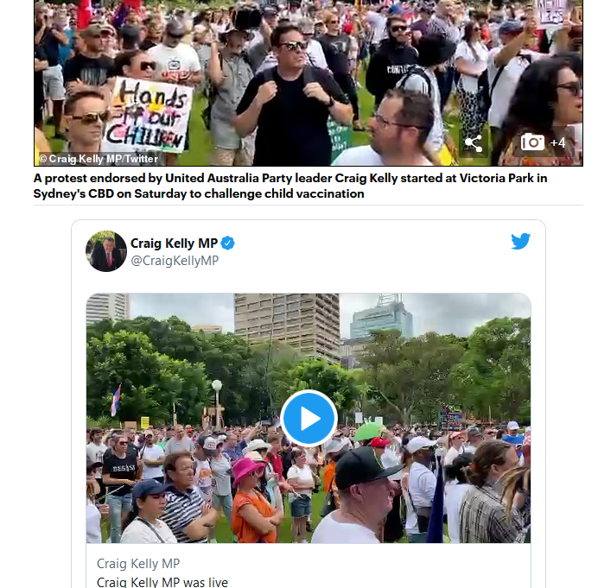The height and width of the screenshot is (588, 598).
Task: Play the embedded tweet video
Action: pyautogui.click(x=309, y=419)
